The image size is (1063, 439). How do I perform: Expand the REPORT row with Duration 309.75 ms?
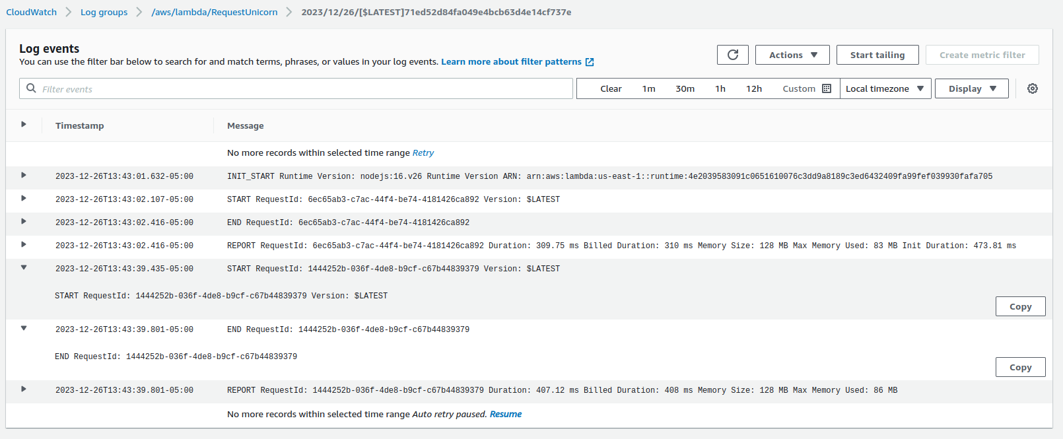(24, 245)
